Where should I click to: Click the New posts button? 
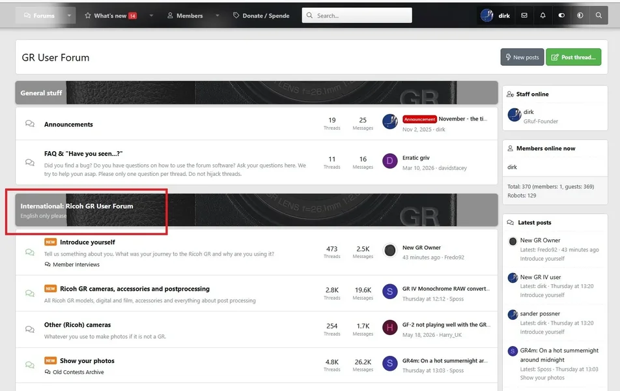point(522,57)
